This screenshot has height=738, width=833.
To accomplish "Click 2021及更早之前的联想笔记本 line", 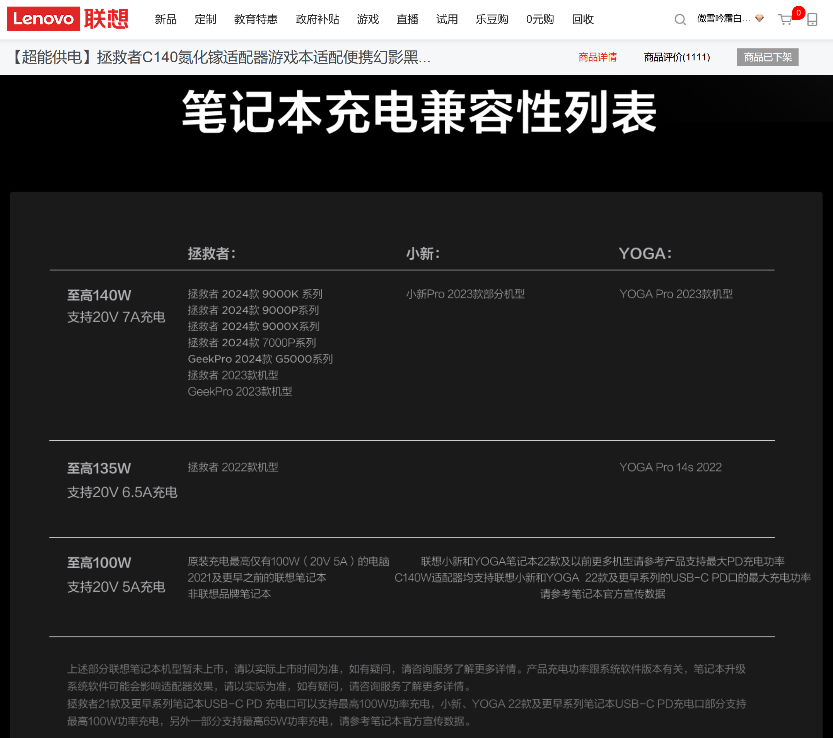I will (257, 578).
